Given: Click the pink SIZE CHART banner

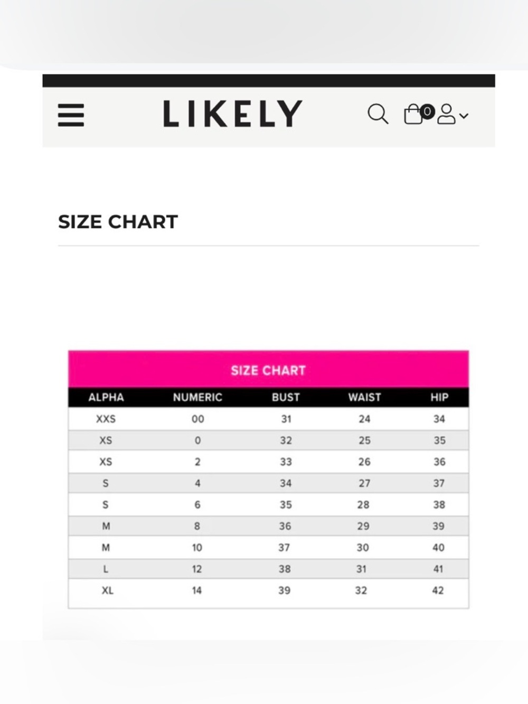Looking at the screenshot, I should tap(268, 369).
